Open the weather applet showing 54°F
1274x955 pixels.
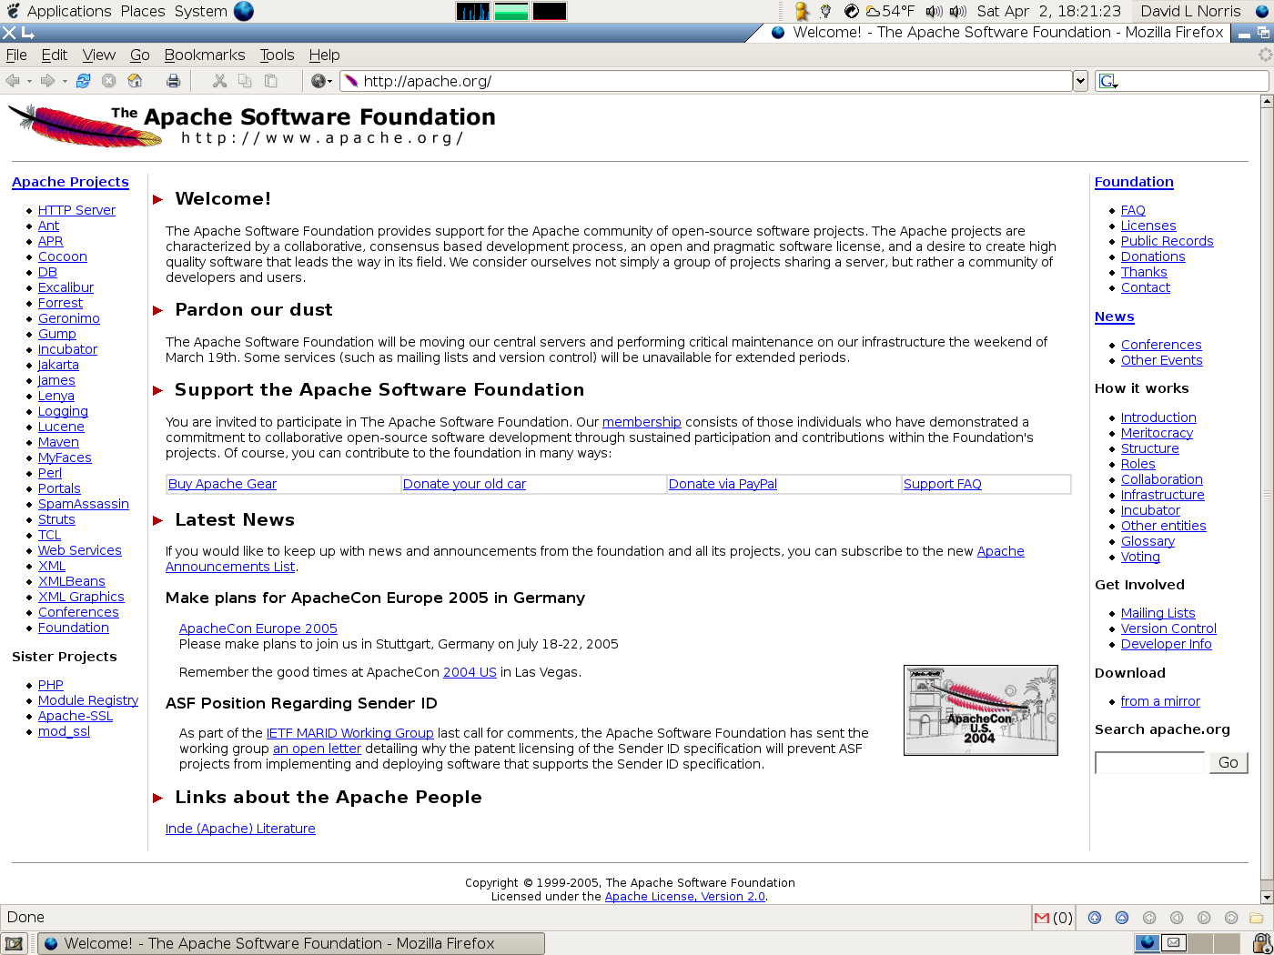(x=889, y=11)
